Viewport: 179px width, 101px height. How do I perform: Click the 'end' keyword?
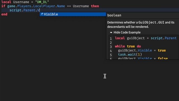click(x=4, y=14)
